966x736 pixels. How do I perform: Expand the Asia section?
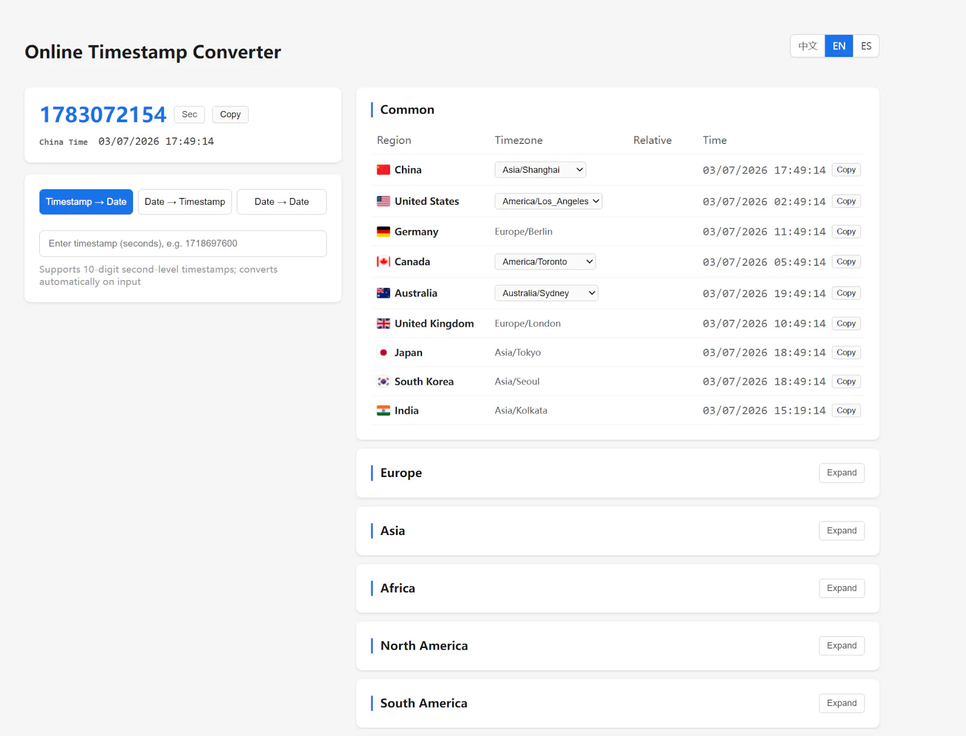[x=842, y=531]
